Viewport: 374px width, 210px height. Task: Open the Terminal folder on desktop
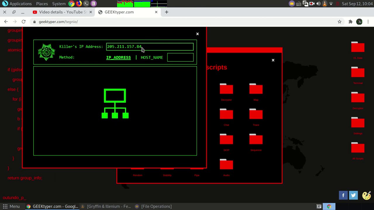358,73
